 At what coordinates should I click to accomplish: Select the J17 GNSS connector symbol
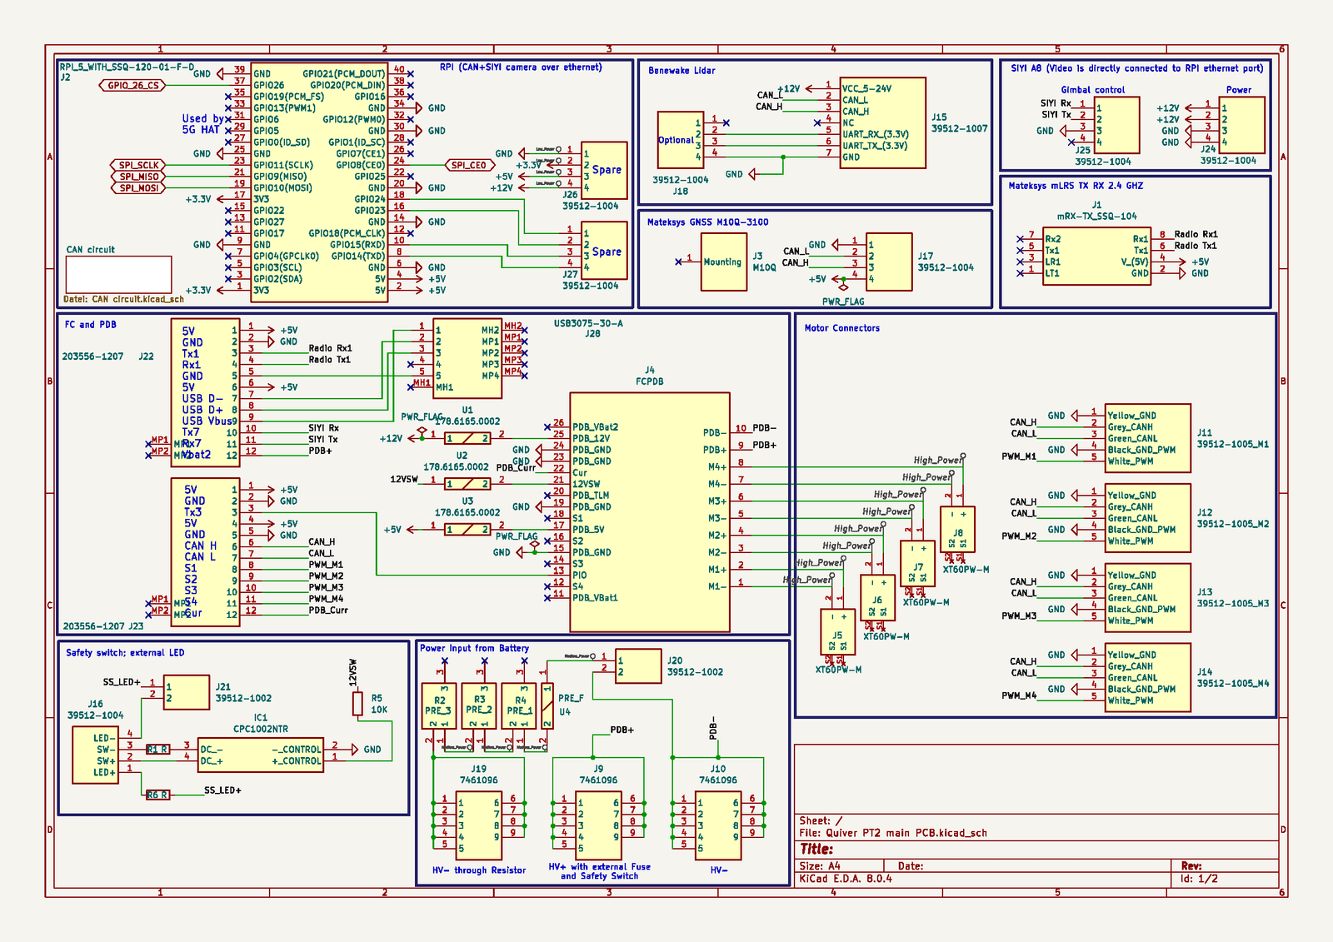tap(889, 262)
